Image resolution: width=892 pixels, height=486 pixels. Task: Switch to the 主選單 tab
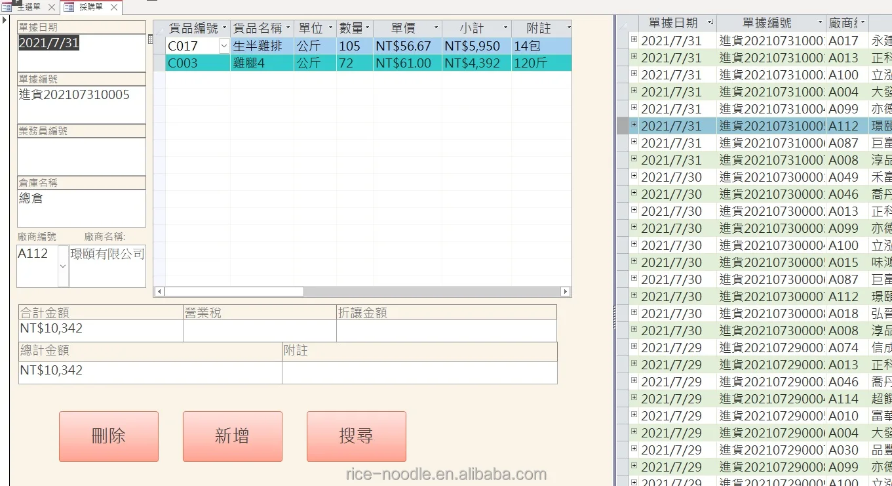(28, 7)
